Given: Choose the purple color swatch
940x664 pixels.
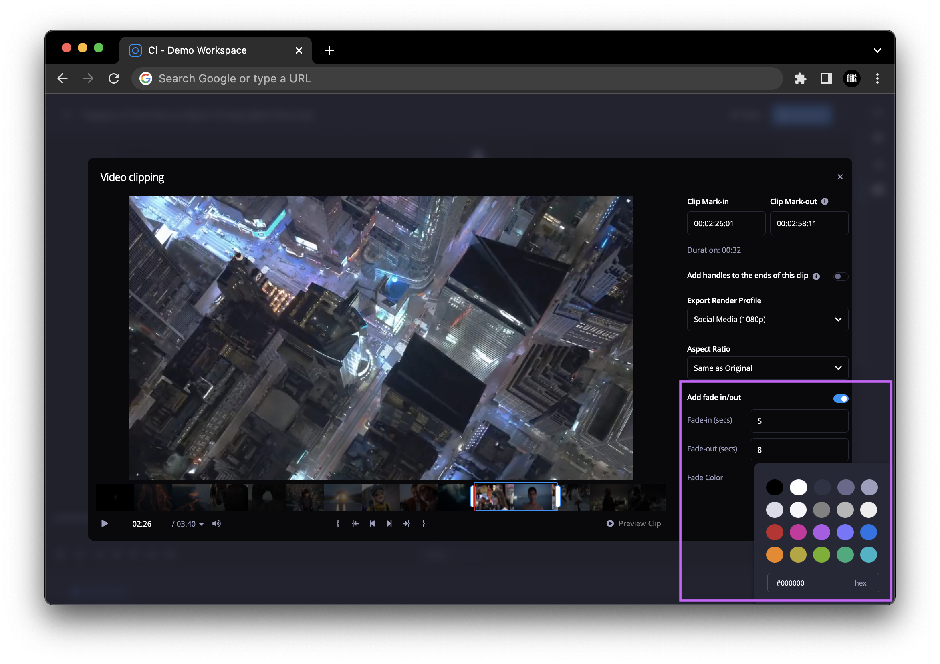Looking at the screenshot, I should click(x=822, y=532).
